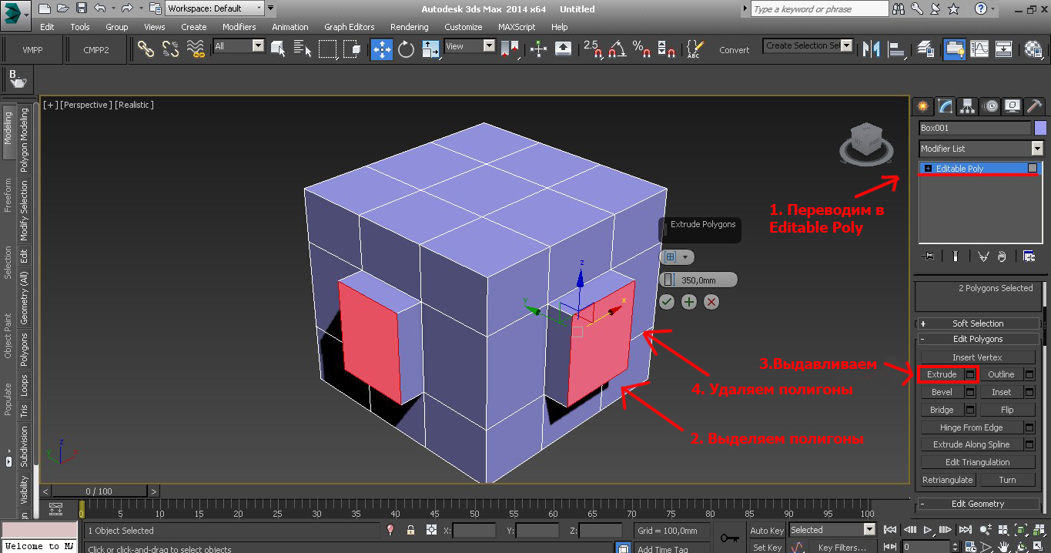Open the Rendering menu

click(x=409, y=27)
